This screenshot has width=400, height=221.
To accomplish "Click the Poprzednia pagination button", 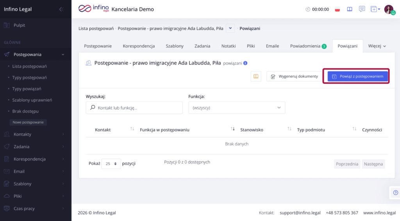I will (x=347, y=164).
